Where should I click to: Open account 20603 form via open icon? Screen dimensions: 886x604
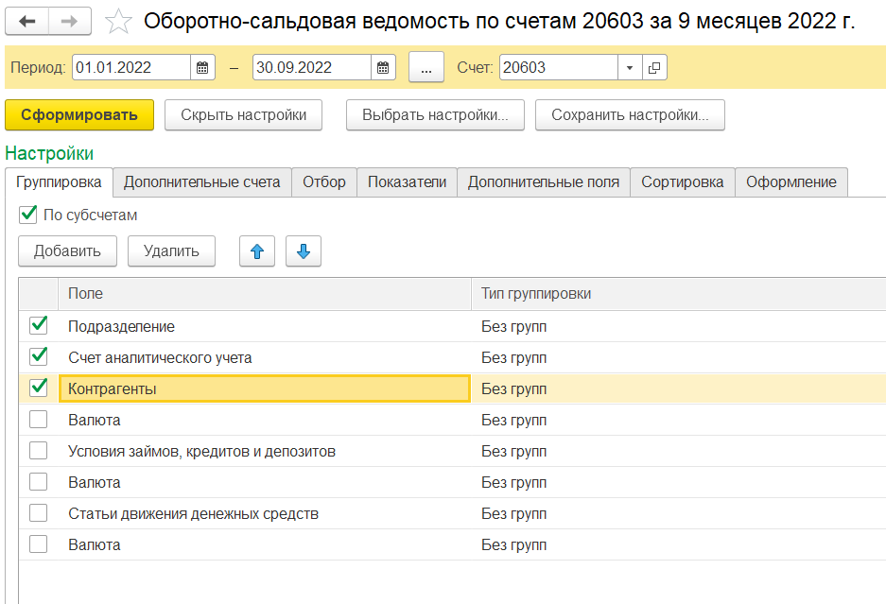pyautogui.click(x=654, y=68)
